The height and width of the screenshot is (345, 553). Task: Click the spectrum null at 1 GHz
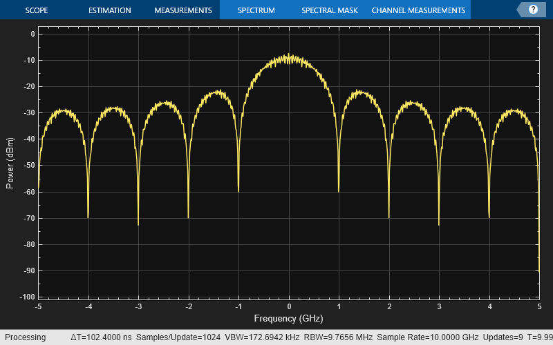339,190
